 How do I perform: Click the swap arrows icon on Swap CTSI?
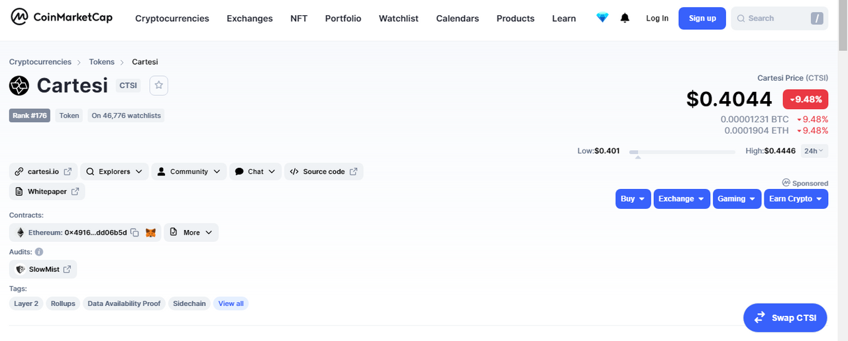760,318
